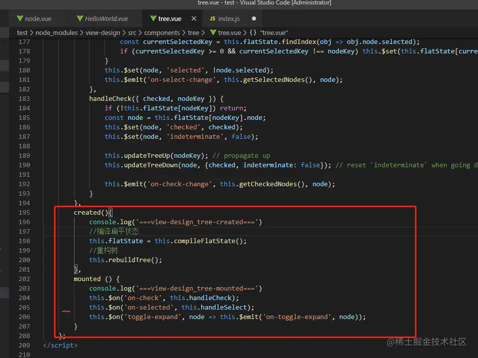Click 'updateTreeUp' call on line 189

tap(147, 156)
